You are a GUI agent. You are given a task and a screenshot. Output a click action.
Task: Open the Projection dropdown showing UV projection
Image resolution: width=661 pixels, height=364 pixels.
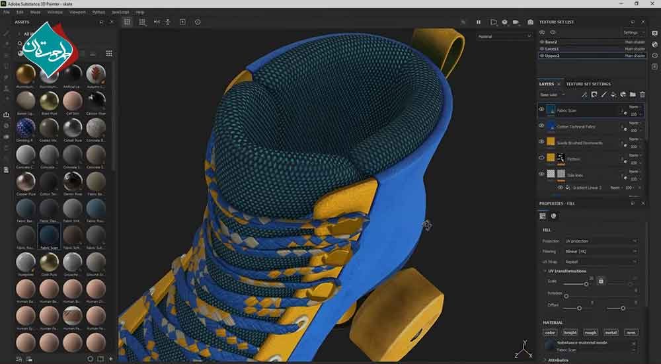pos(601,241)
